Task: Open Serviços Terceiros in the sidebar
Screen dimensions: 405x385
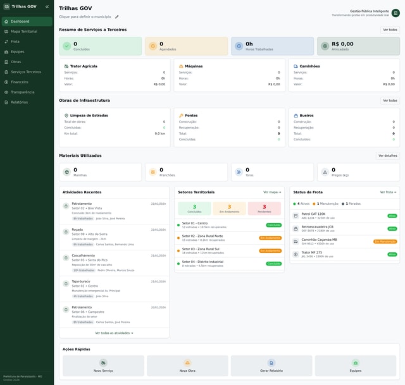Action: pyautogui.click(x=25, y=72)
